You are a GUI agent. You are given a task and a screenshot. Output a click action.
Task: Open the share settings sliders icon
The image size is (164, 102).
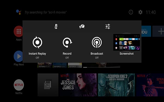click(x=108, y=26)
